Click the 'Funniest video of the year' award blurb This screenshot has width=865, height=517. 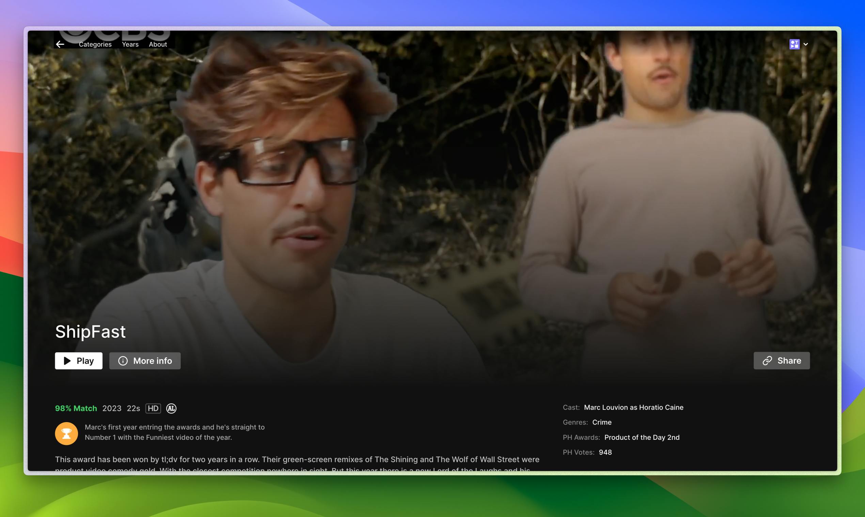pos(175,432)
